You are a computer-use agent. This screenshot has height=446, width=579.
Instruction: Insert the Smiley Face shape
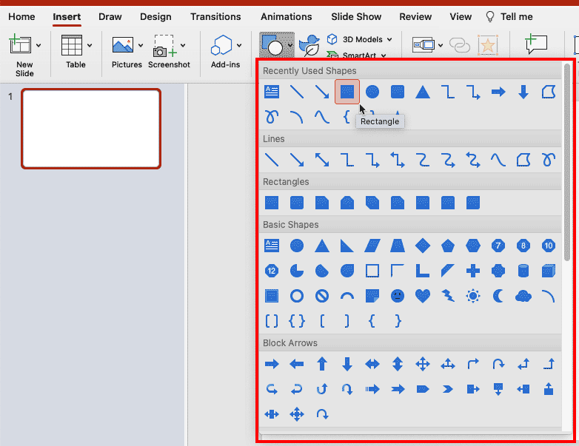click(x=398, y=296)
